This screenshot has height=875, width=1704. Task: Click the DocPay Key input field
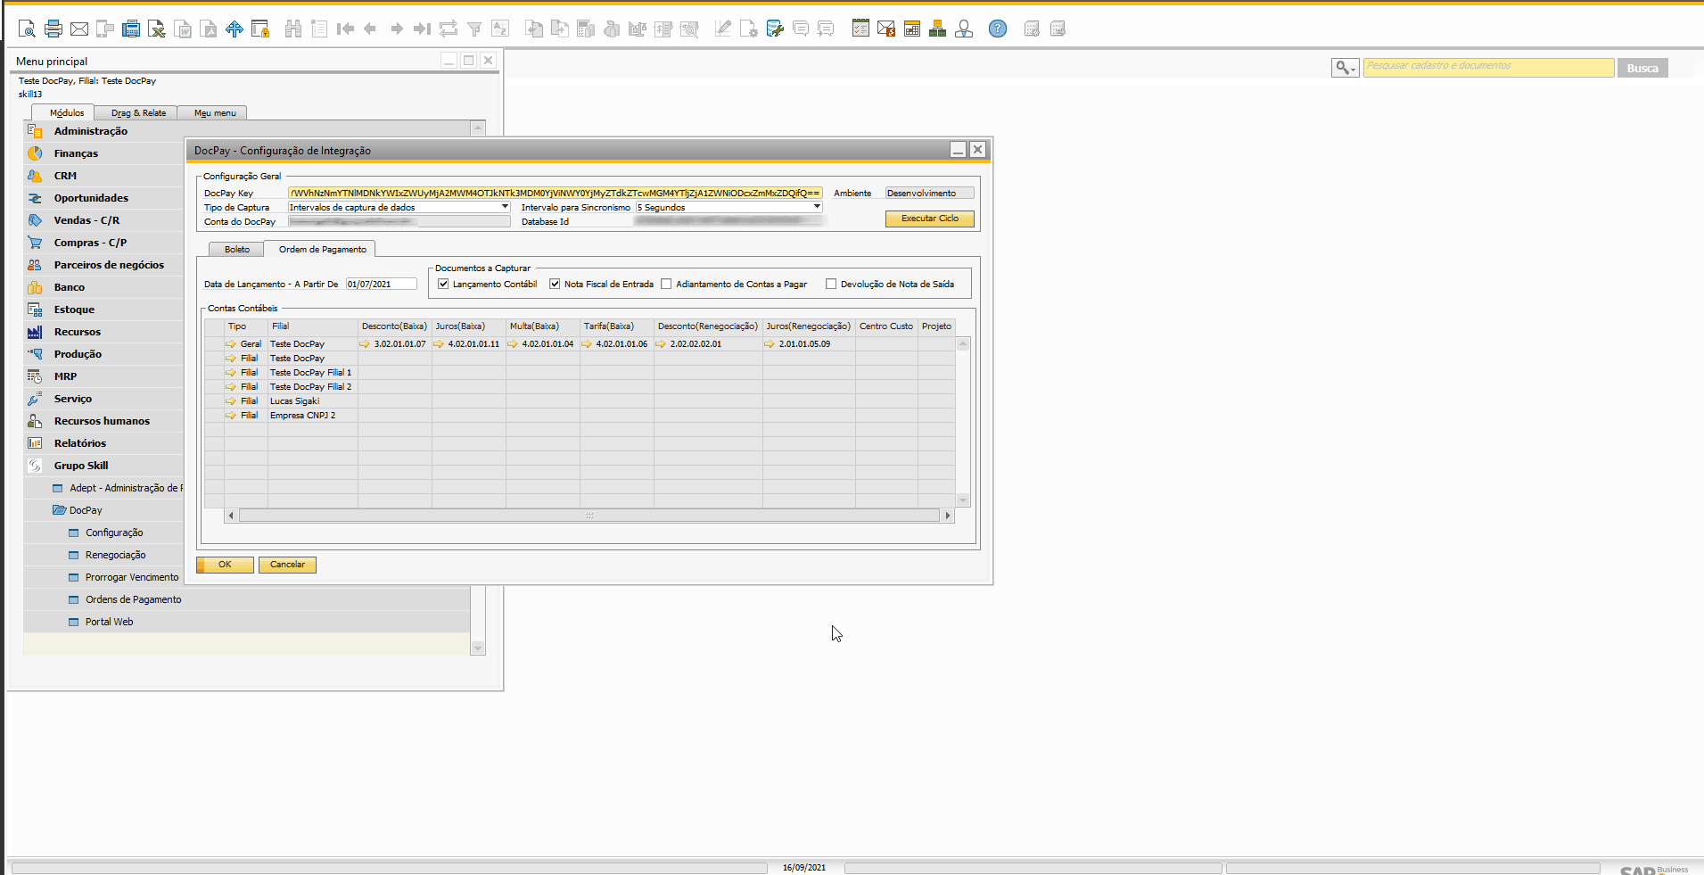tap(555, 193)
